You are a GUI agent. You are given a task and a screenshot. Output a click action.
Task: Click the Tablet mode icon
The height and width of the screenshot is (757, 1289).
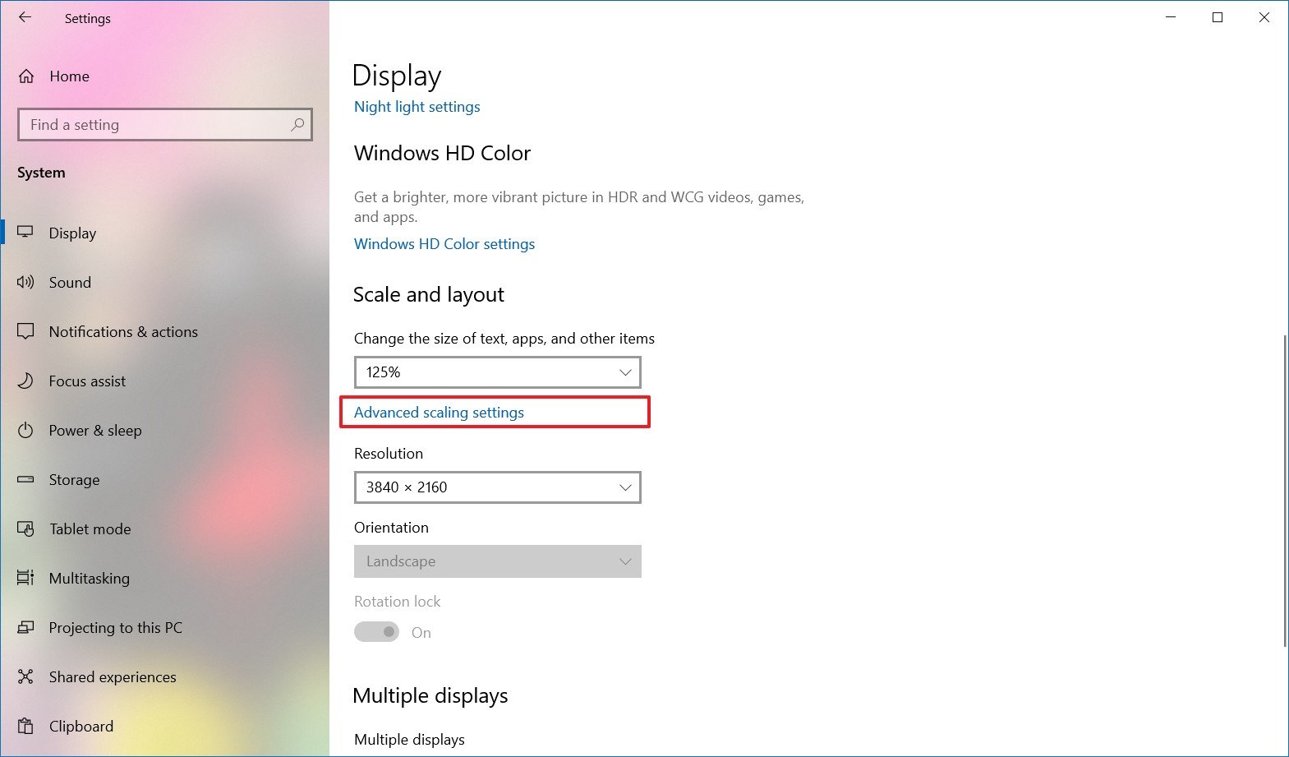25,529
